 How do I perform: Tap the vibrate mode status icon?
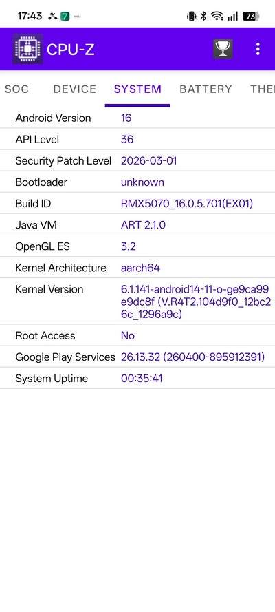(x=192, y=16)
